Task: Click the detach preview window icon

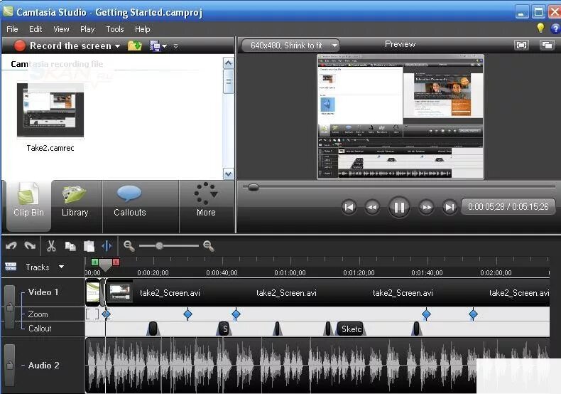Action: [x=547, y=45]
